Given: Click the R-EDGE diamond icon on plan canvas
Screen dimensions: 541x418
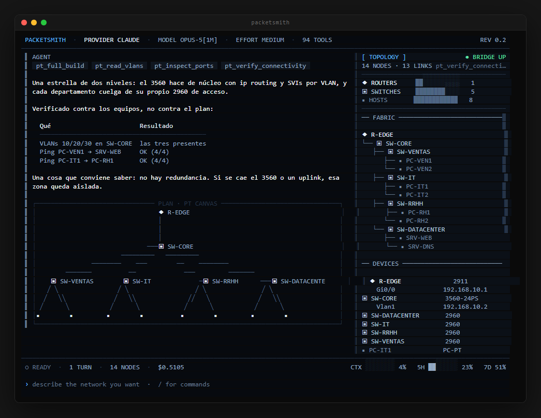Looking at the screenshot, I should tap(161, 212).
